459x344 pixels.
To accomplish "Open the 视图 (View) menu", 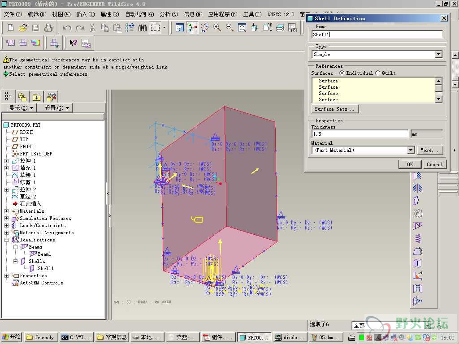I will (61, 14).
